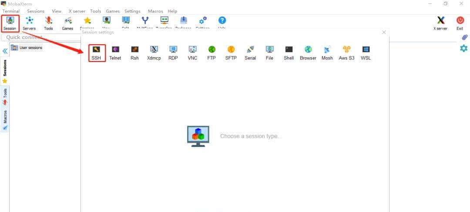Image resolution: width=470 pixels, height=212 pixels.
Task: Open the View menu
Action: coord(57,11)
